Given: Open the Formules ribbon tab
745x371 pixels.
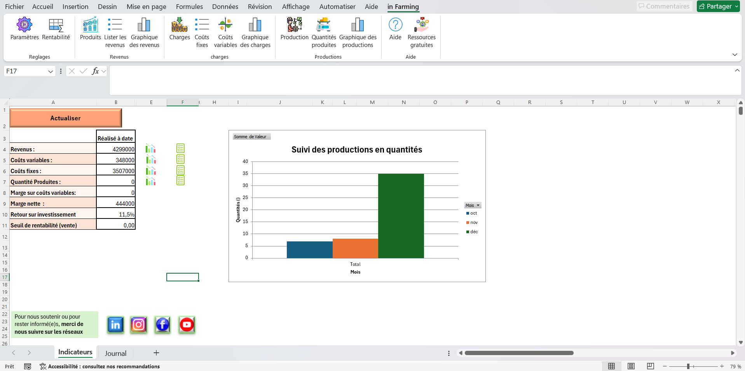Looking at the screenshot, I should click(x=189, y=7).
